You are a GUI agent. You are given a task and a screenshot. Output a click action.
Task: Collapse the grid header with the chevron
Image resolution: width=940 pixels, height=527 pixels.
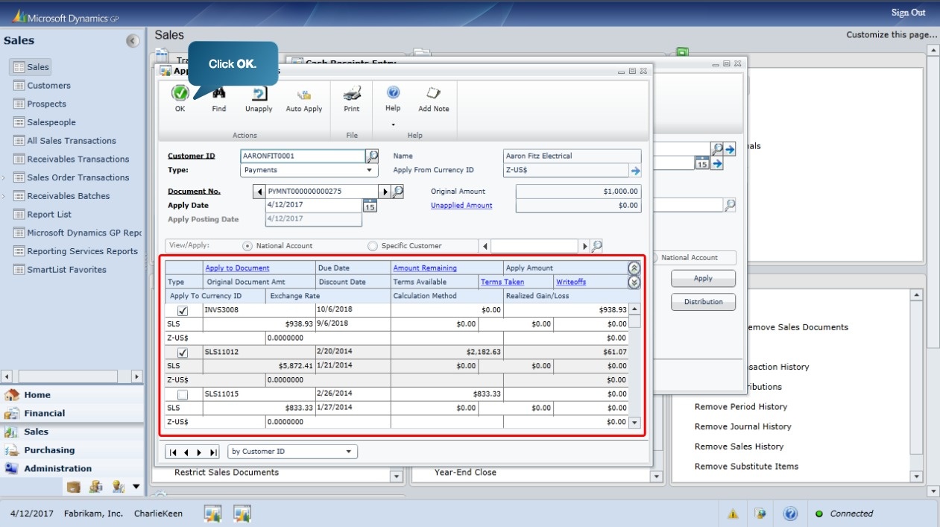click(633, 268)
